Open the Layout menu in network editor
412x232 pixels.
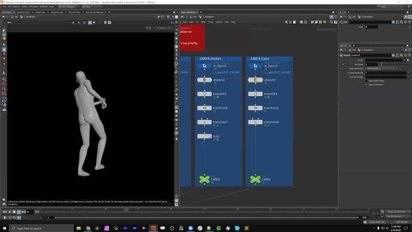pos(219,22)
